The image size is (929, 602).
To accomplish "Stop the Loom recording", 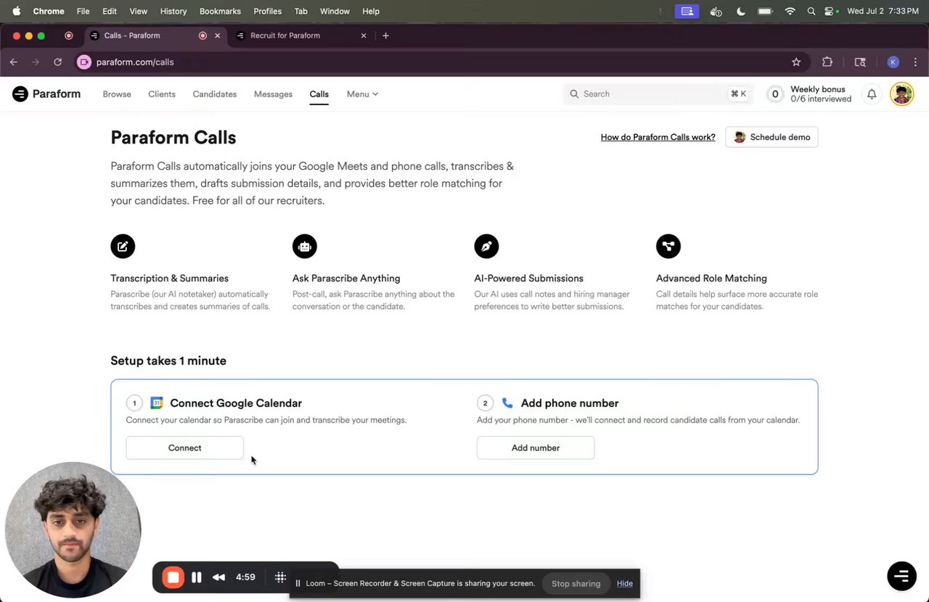I will (173, 577).
